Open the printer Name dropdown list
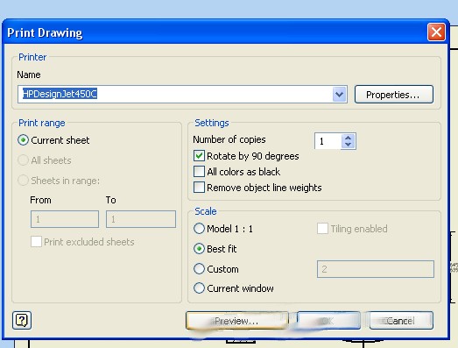 339,95
